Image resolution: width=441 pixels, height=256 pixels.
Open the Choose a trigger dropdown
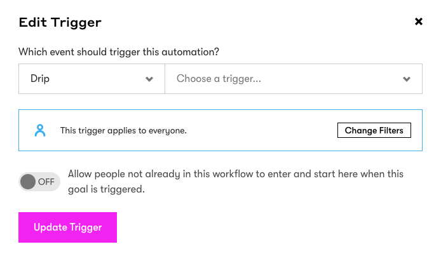pos(294,79)
